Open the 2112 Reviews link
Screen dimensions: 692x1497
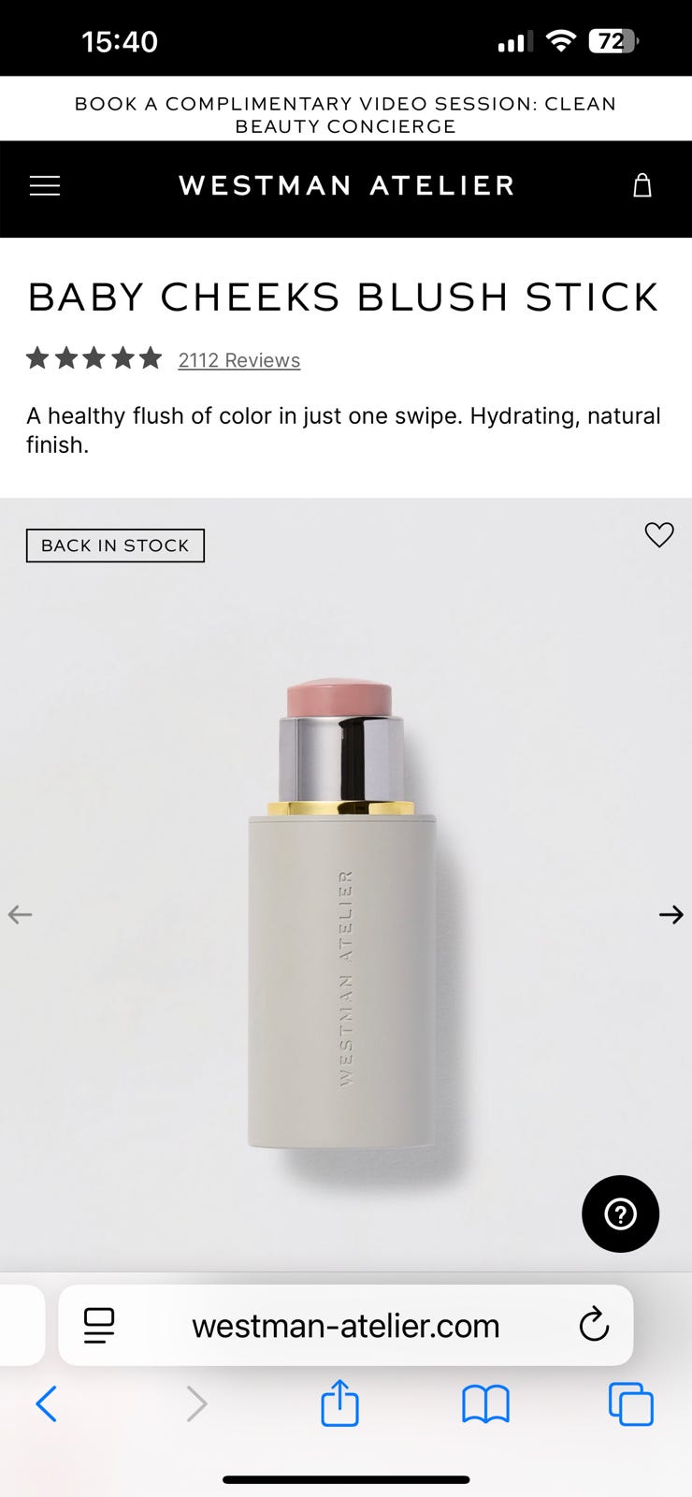(x=239, y=360)
